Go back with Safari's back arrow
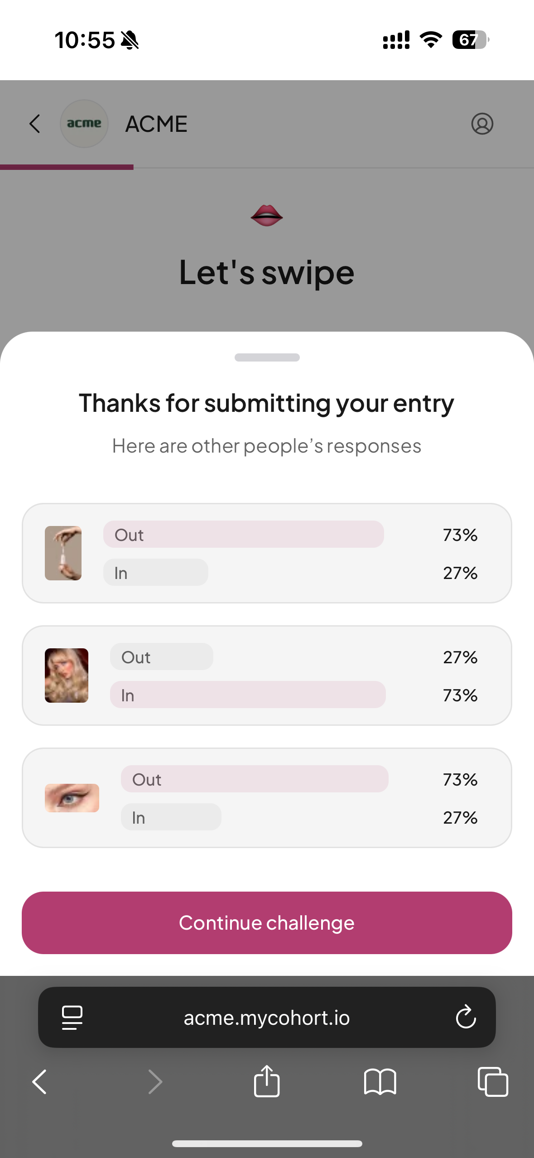 (40, 1081)
